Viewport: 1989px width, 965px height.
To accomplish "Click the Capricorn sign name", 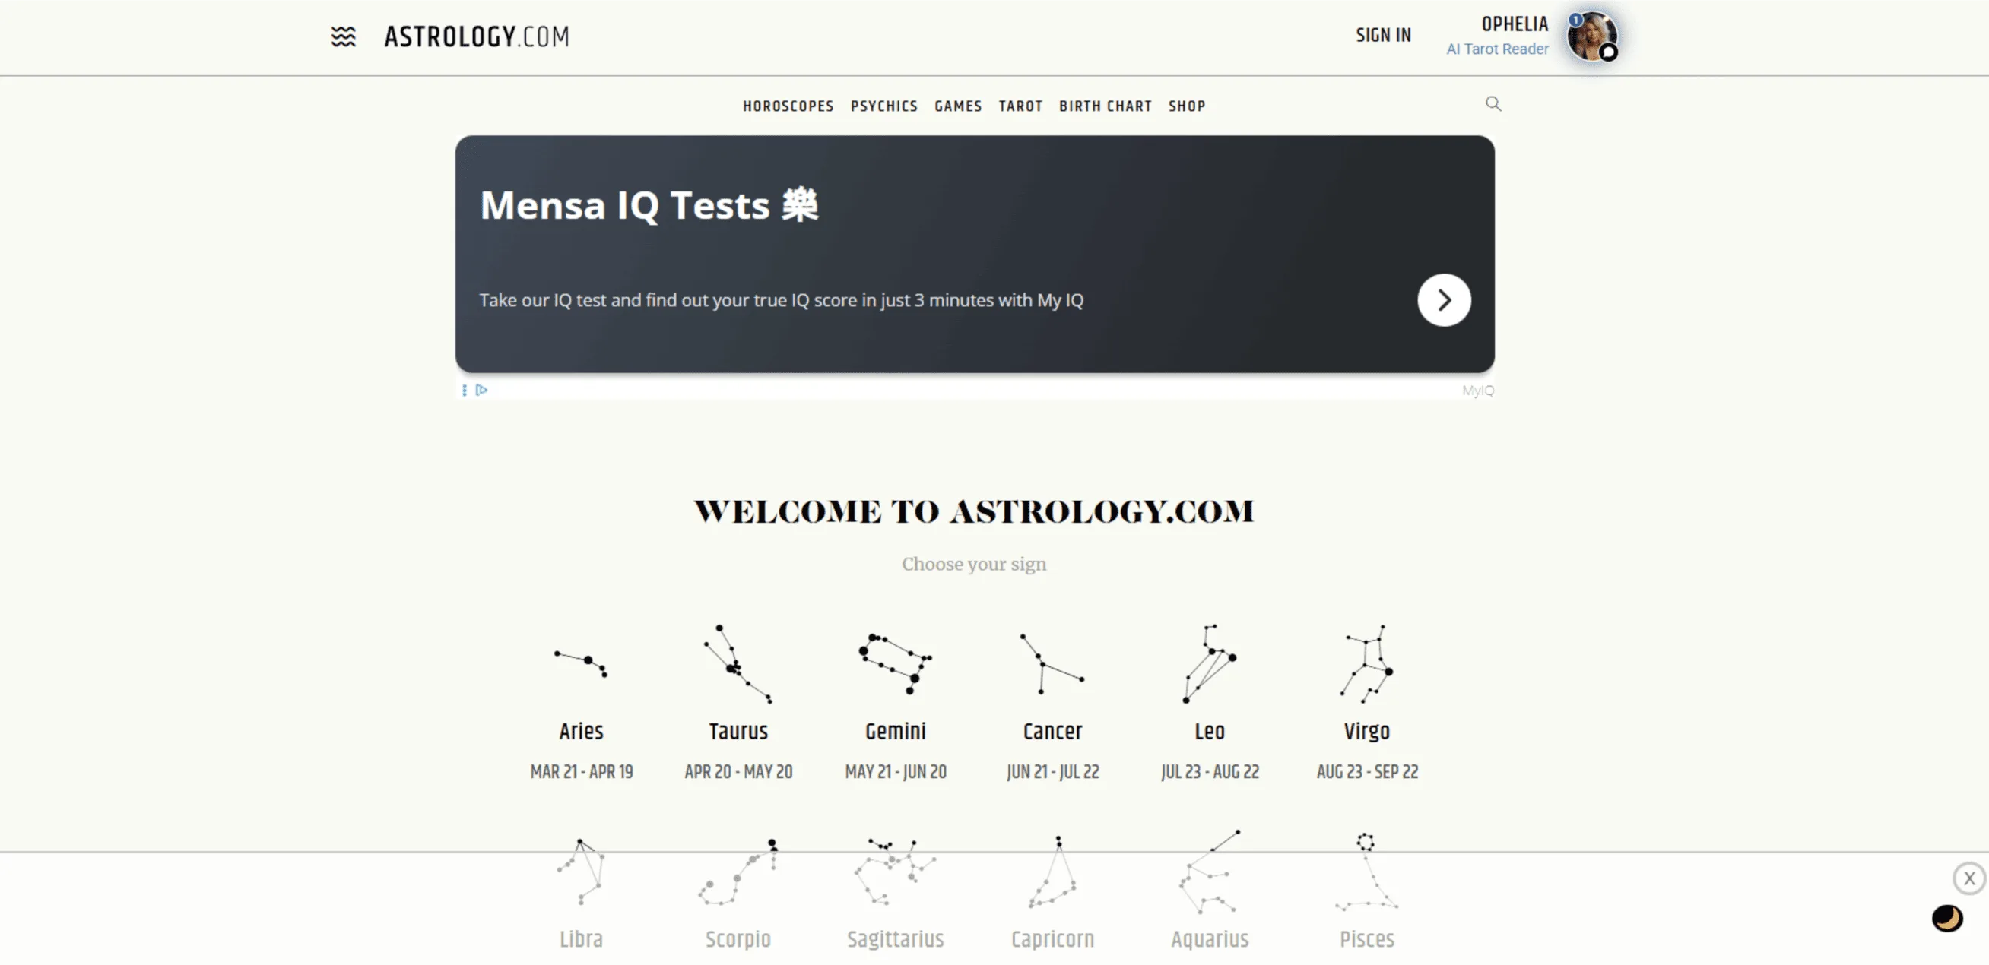I will [x=1052, y=939].
